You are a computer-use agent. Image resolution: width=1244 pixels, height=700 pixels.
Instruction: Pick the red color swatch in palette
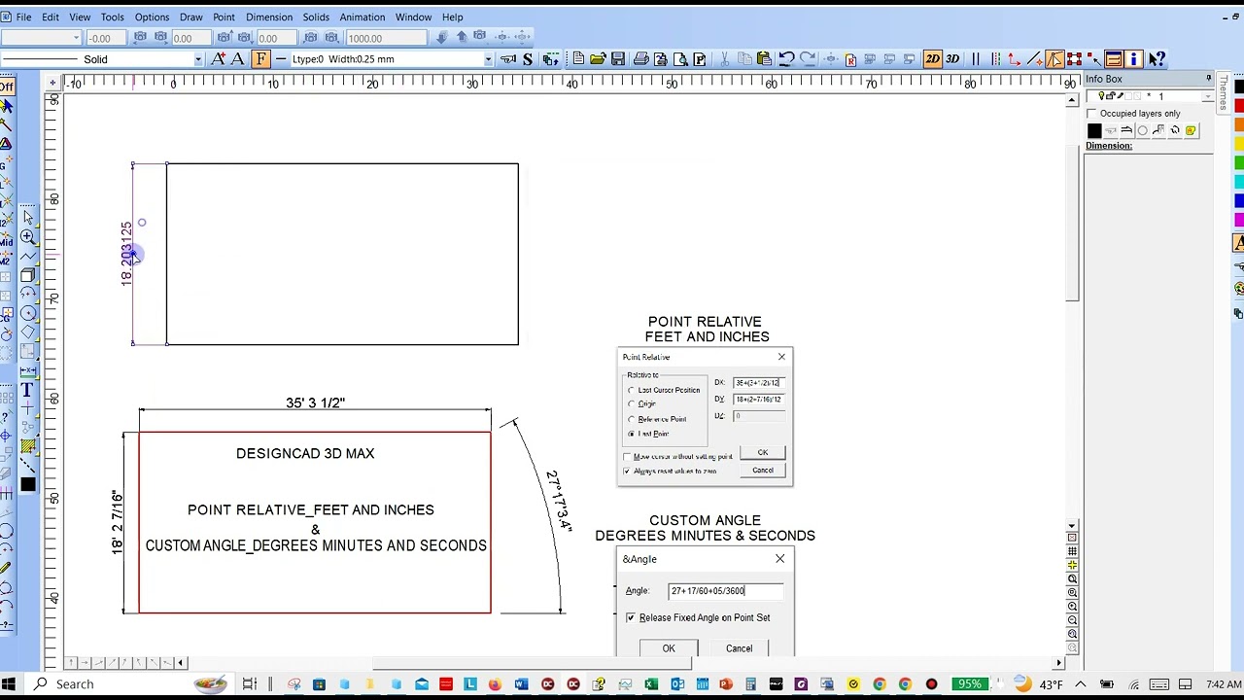tap(1239, 105)
